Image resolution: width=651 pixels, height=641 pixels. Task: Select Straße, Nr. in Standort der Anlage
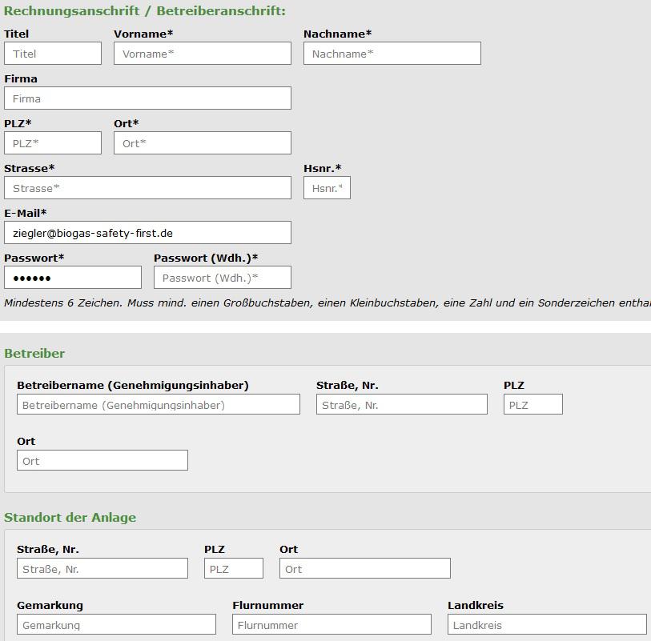102,569
